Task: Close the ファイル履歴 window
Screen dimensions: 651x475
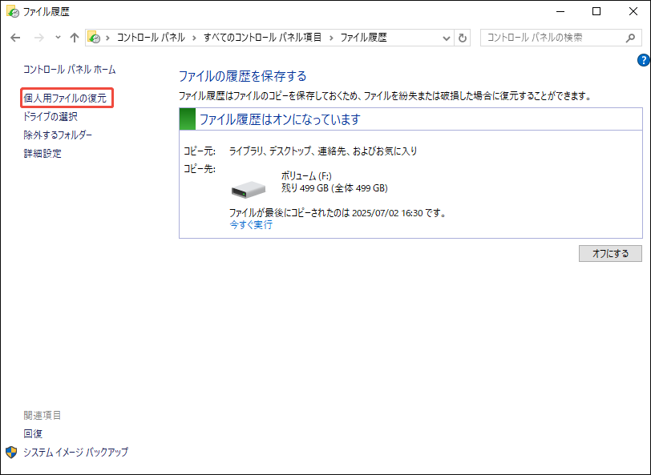Action: tap(633, 12)
